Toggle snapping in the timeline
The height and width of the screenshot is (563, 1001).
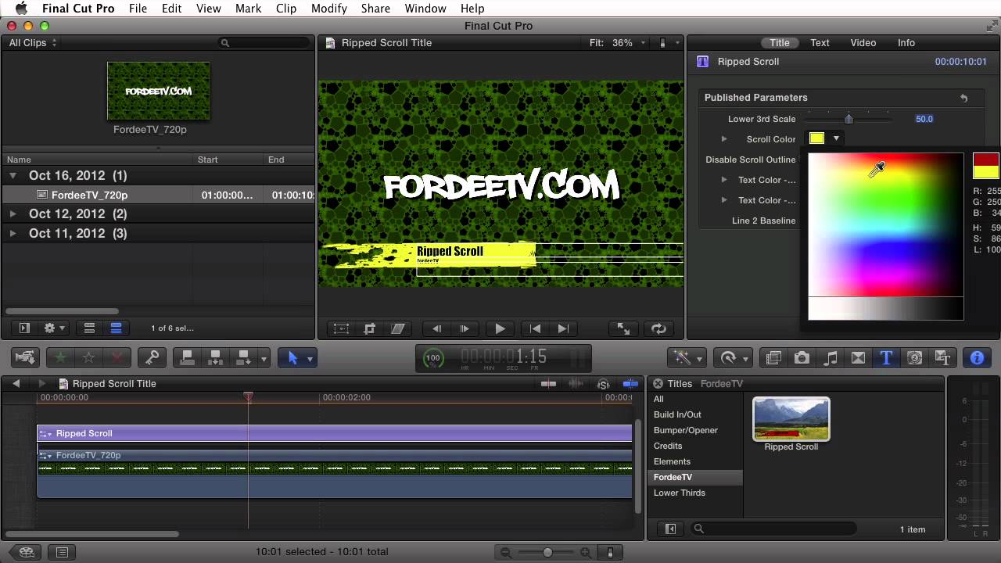tap(630, 384)
